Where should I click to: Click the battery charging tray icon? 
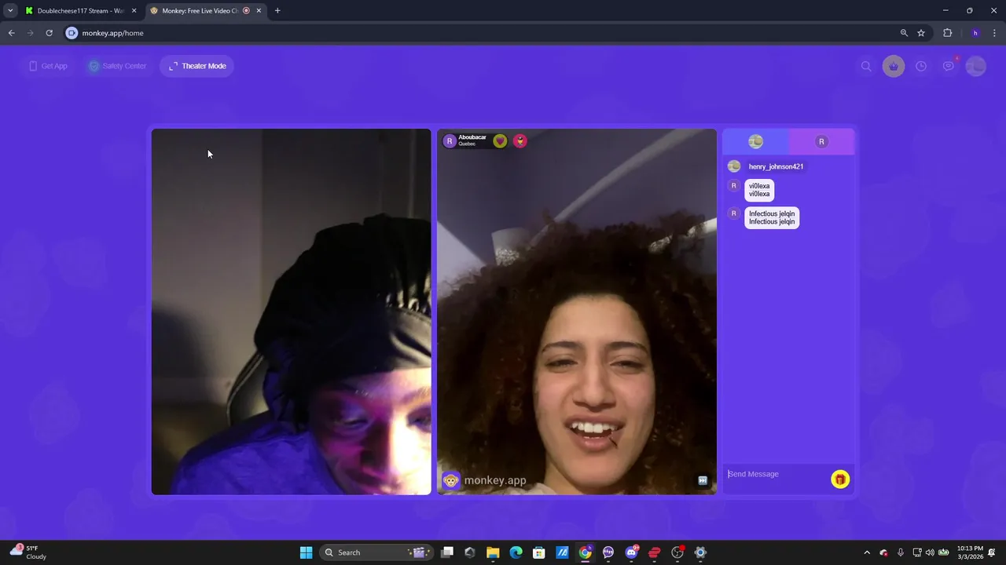point(944,552)
